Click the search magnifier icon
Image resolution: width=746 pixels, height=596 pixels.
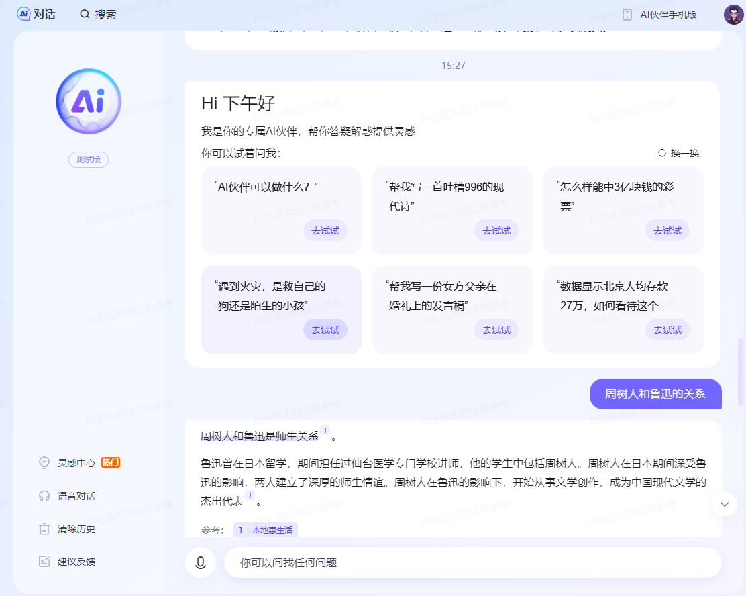85,14
